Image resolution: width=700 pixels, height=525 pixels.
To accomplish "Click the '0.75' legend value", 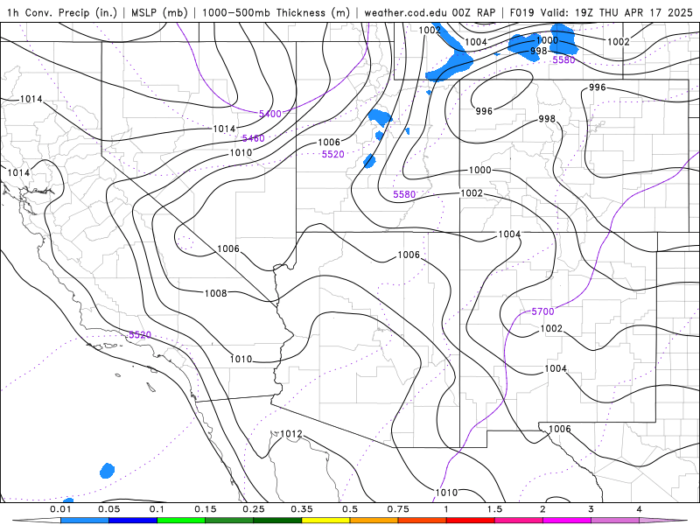I will [398, 509].
